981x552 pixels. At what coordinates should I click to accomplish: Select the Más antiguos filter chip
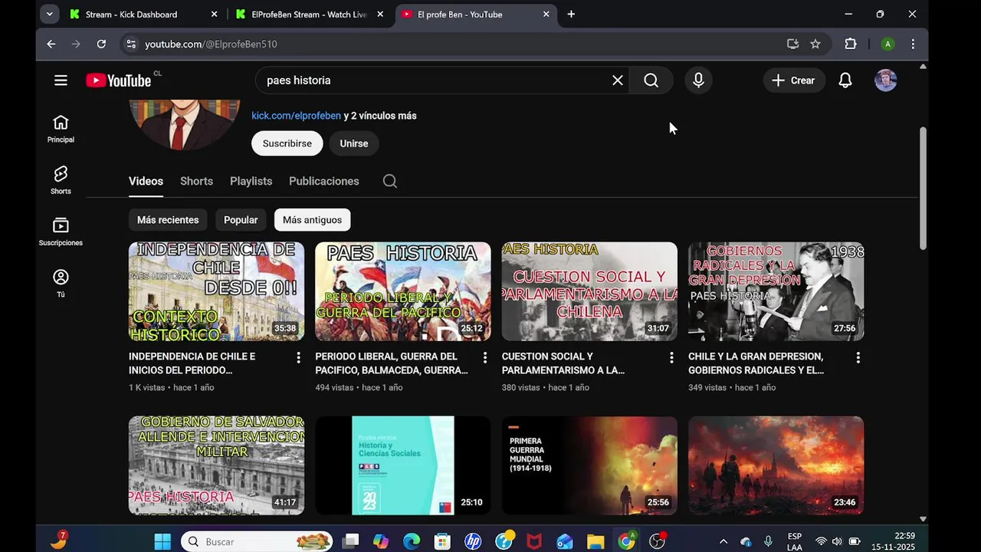click(x=313, y=220)
